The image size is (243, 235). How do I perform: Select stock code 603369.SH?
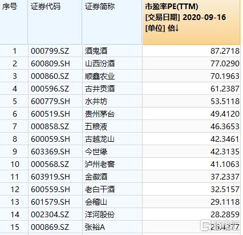(x=50, y=152)
